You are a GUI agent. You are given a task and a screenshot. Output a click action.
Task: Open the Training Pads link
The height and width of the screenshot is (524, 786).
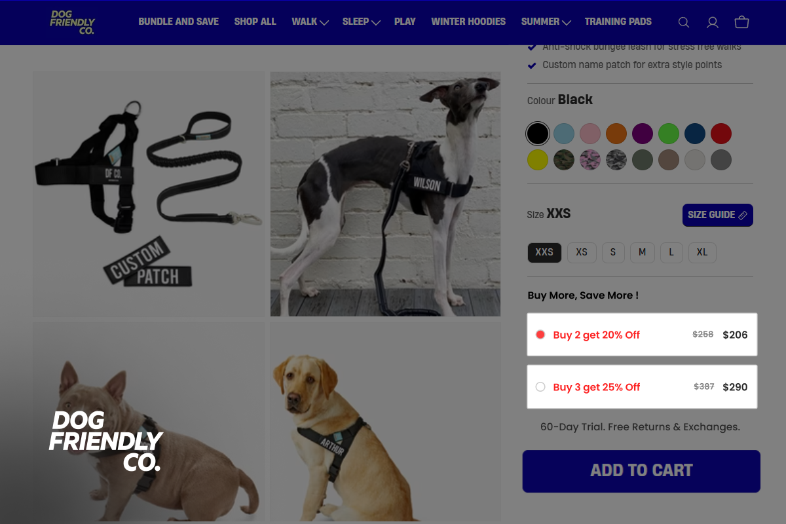click(618, 22)
